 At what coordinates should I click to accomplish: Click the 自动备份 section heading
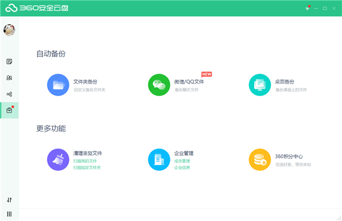(x=51, y=54)
